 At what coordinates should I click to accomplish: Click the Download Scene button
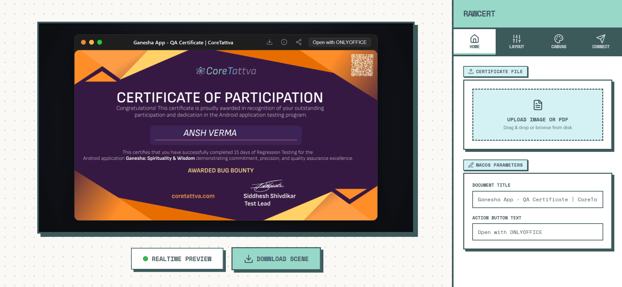pyautogui.click(x=276, y=259)
